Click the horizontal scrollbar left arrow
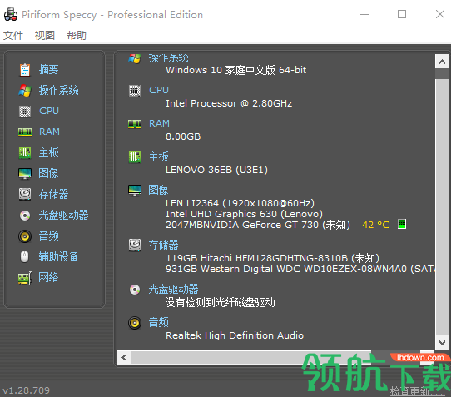The image size is (451, 397). tap(124, 357)
